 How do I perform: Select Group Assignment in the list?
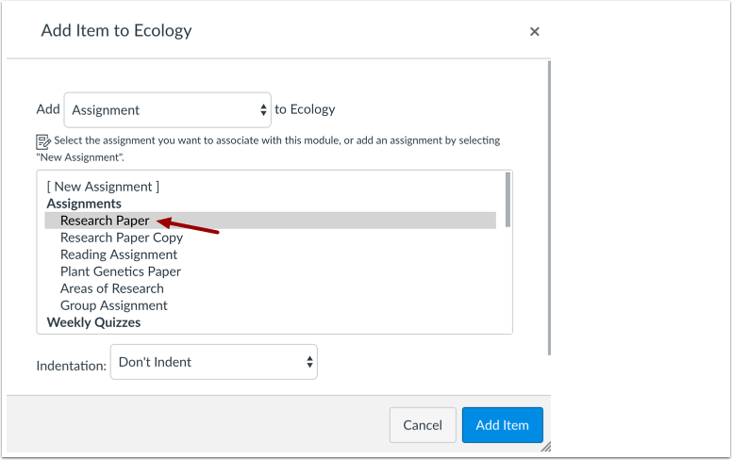coord(114,305)
